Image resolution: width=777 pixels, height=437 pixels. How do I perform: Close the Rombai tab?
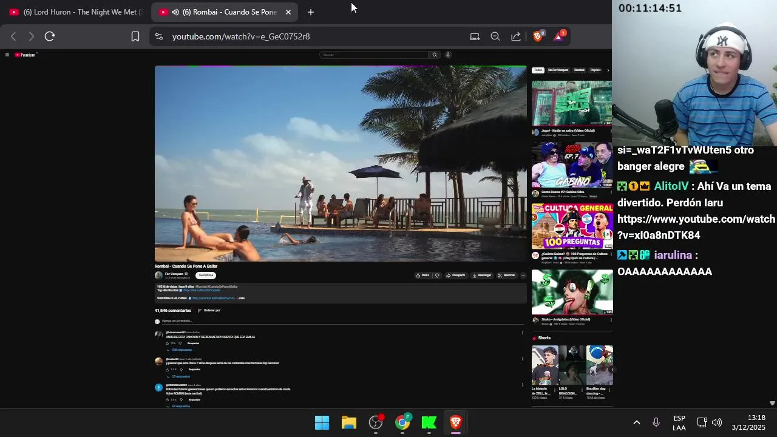click(288, 12)
